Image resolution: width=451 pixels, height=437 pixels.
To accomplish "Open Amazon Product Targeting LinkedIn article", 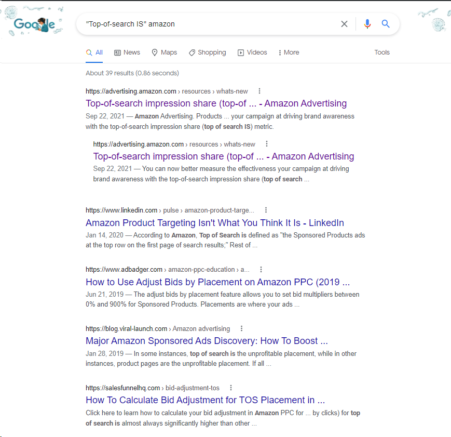I will coord(214,223).
